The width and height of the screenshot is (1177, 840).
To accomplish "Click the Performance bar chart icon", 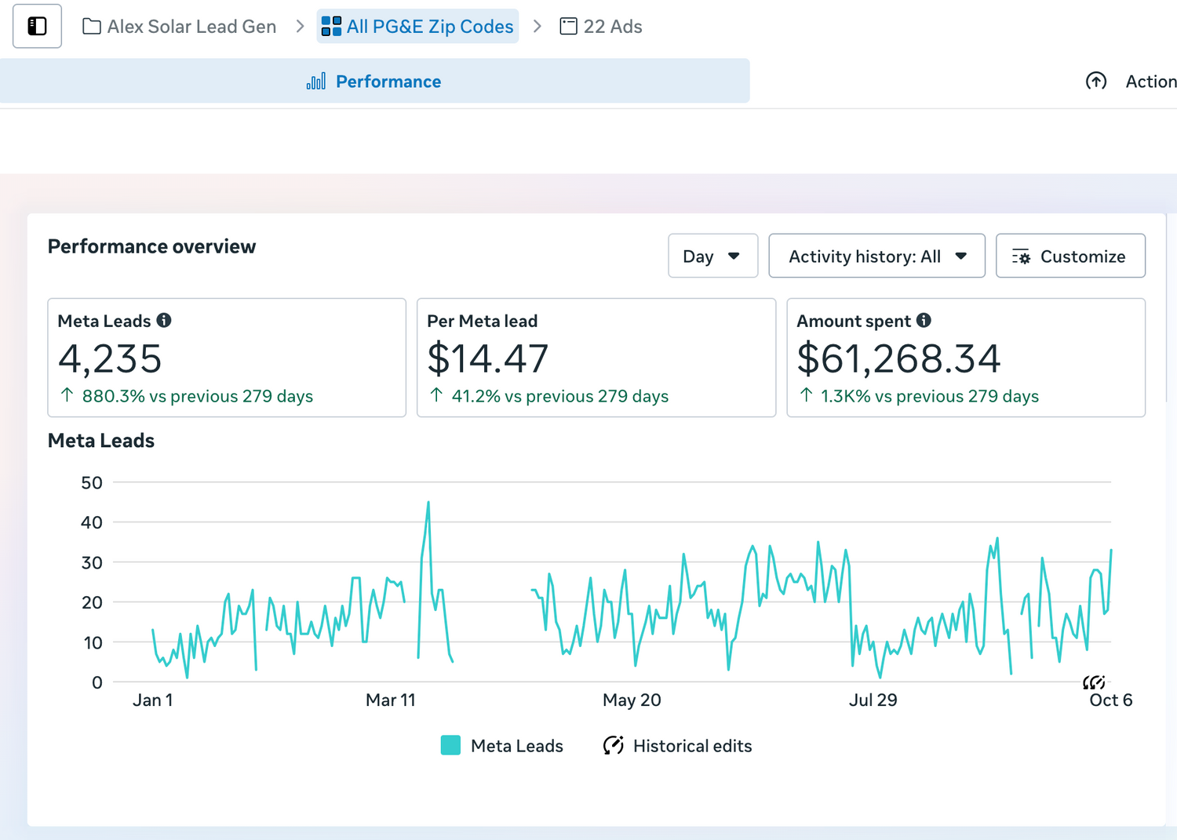I will [x=316, y=82].
